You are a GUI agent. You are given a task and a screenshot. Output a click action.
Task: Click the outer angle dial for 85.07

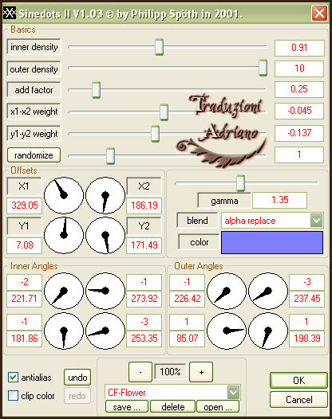[227, 331]
